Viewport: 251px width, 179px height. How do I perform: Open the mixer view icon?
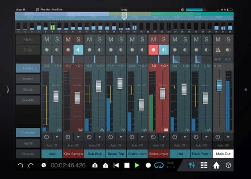(192, 165)
